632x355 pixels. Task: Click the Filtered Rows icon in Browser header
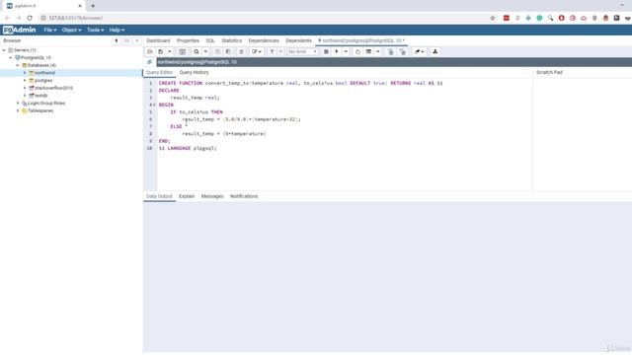(x=137, y=40)
